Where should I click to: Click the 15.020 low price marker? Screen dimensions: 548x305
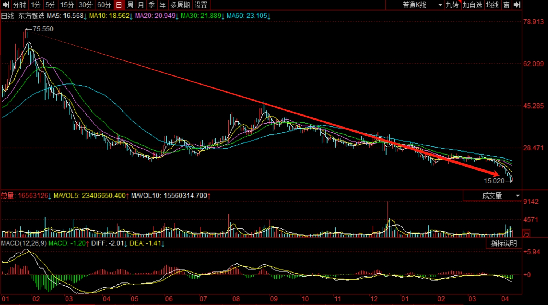pos(494,181)
